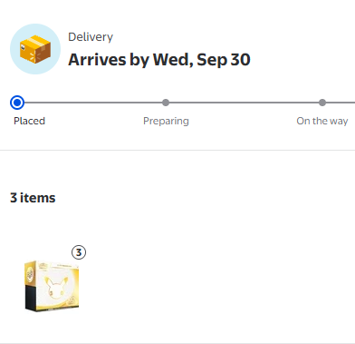355x344 pixels.
Task: Click the 3 items heading
Action: click(x=33, y=198)
